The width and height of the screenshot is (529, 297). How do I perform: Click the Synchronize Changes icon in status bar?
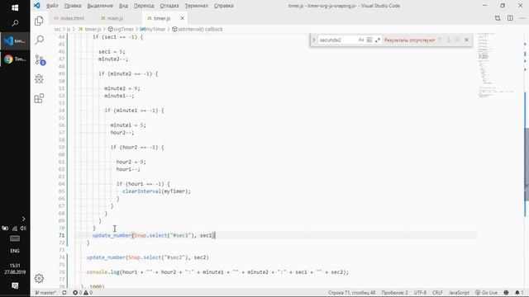click(64, 293)
